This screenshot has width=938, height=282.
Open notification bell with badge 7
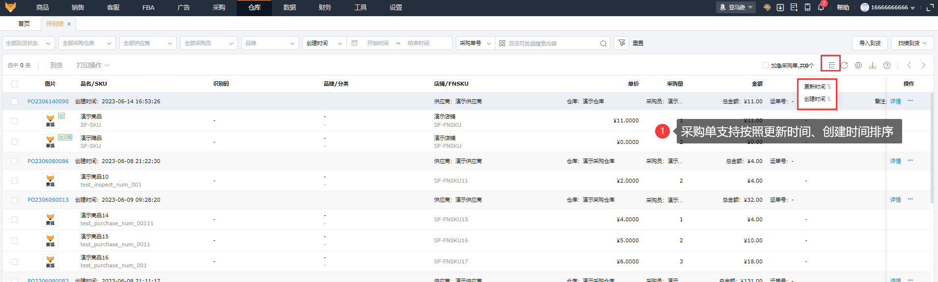(821, 7)
